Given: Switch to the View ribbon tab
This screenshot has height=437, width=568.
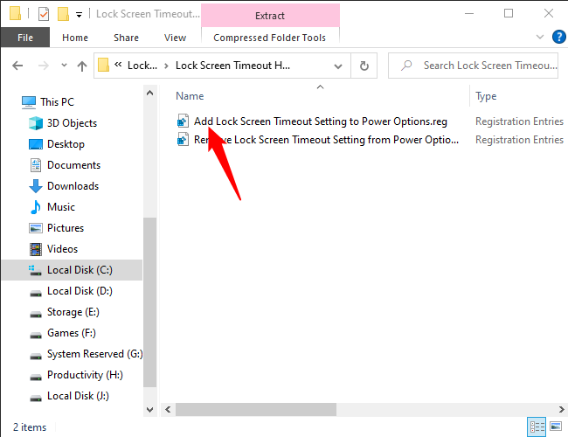Looking at the screenshot, I should (175, 38).
